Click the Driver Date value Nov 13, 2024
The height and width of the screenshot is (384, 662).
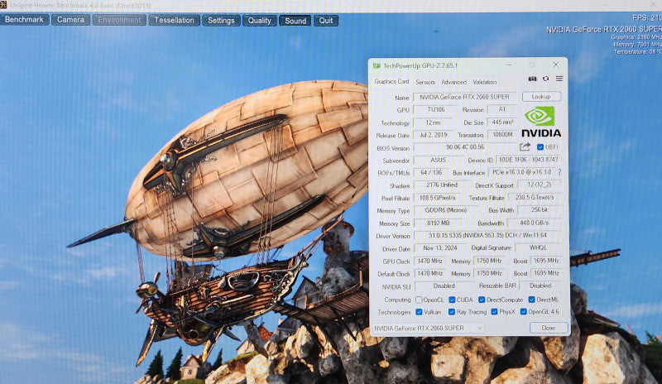click(440, 248)
